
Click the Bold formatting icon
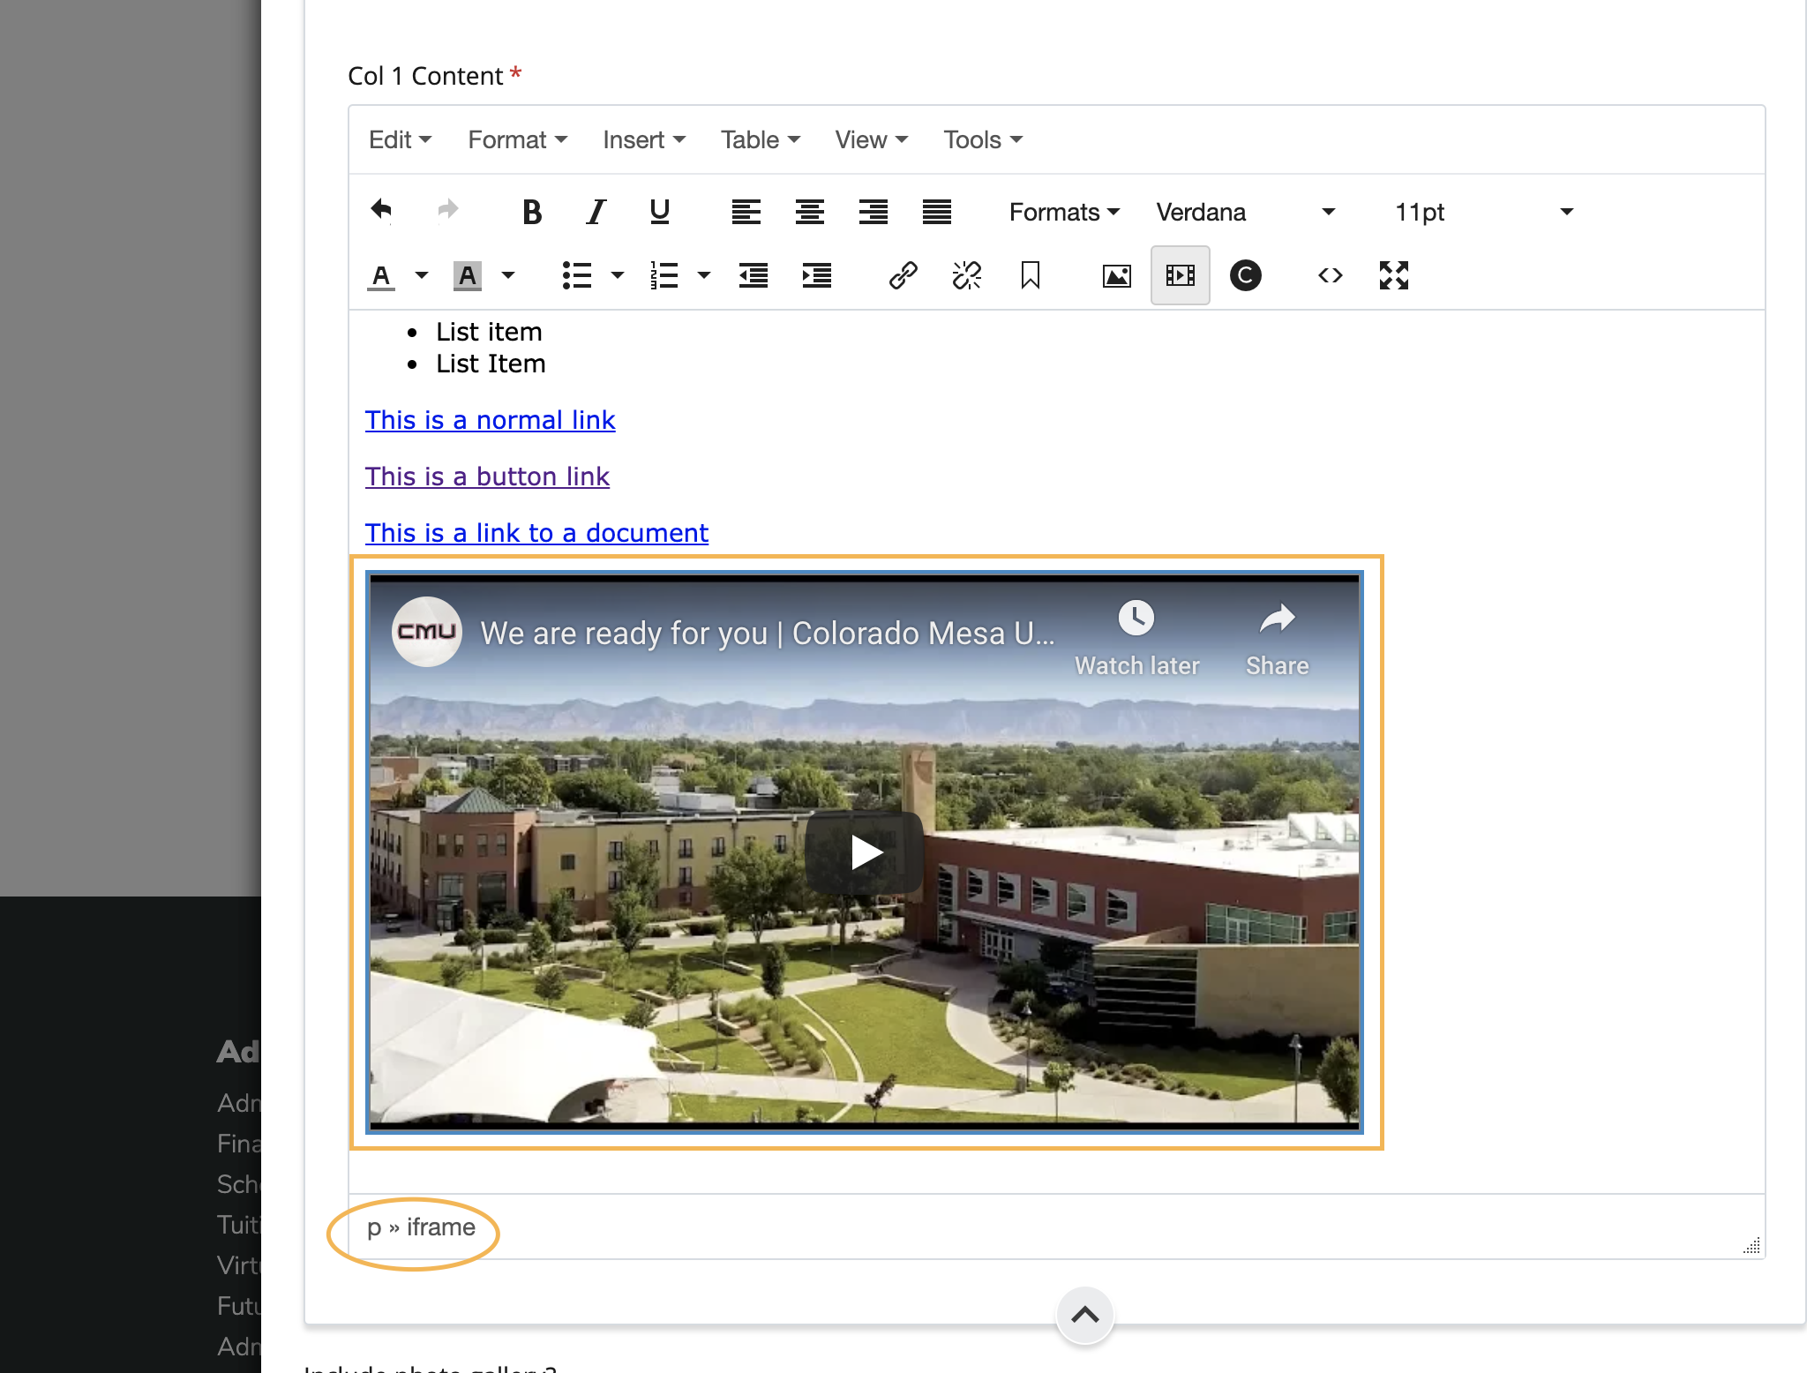pyautogui.click(x=531, y=212)
